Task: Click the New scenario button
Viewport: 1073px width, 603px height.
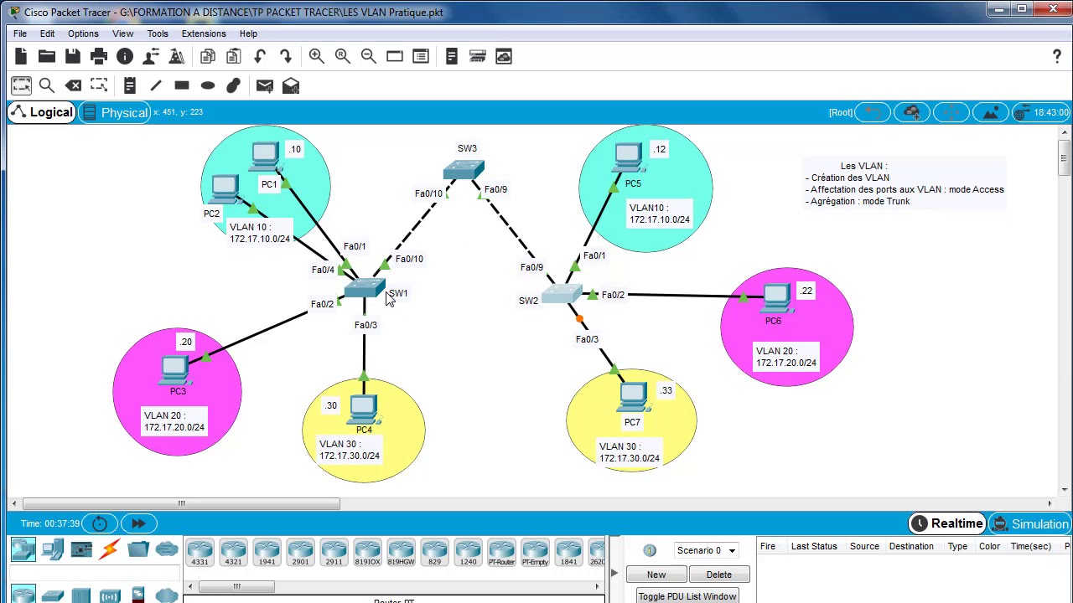Action: pyautogui.click(x=656, y=575)
